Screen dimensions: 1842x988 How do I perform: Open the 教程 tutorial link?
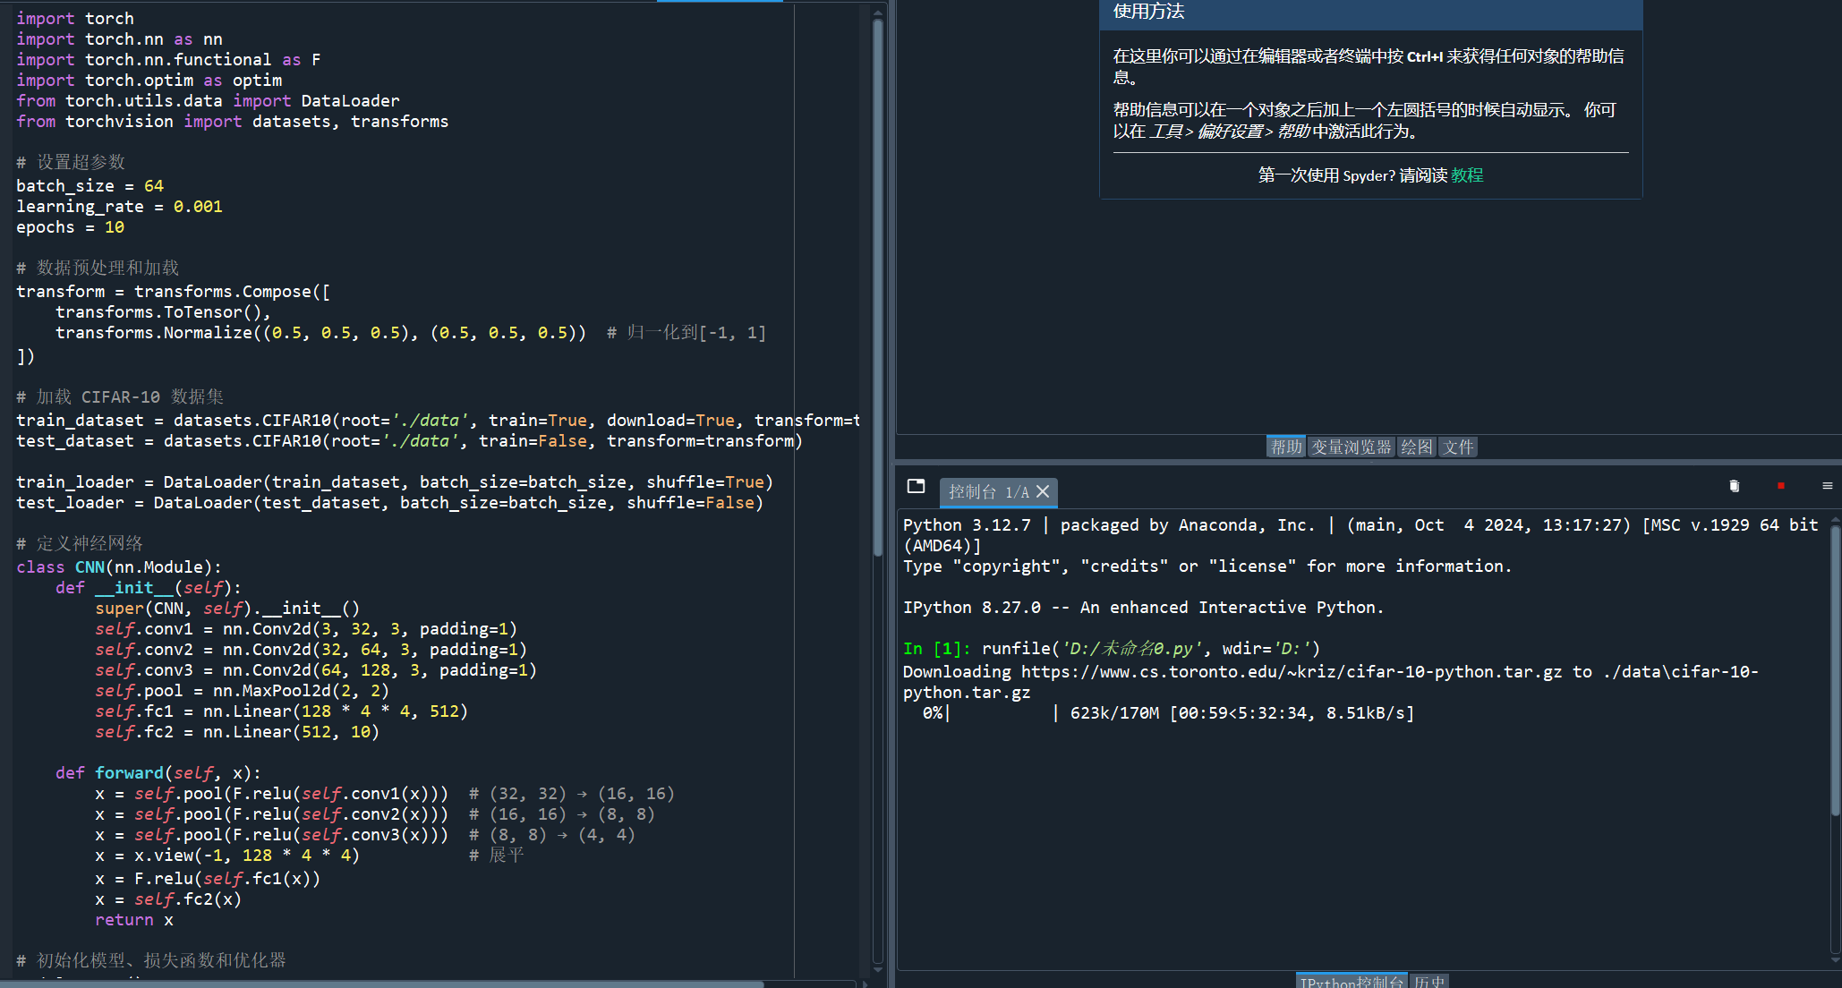[x=1467, y=175]
